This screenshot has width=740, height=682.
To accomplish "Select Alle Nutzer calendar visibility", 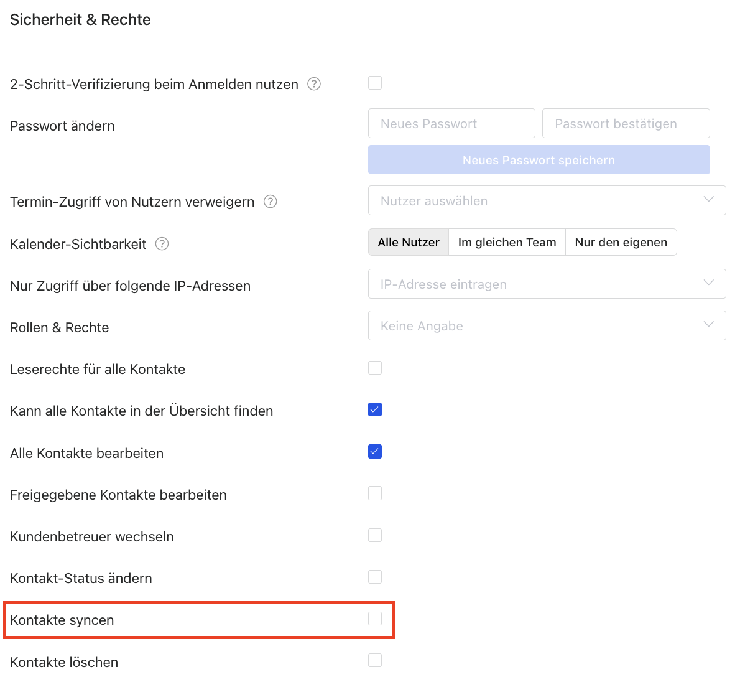I will pos(409,243).
